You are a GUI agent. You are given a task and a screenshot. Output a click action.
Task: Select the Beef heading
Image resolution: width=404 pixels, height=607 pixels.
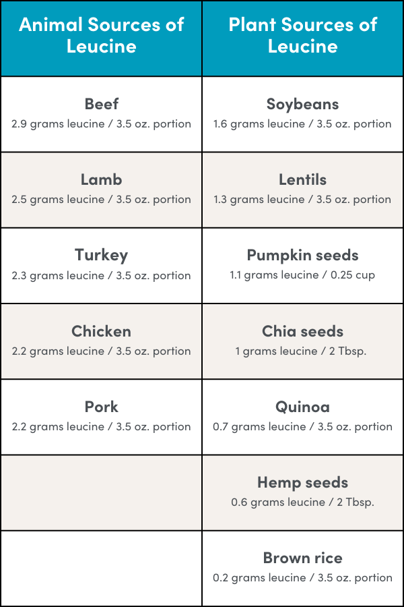click(x=101, y=104)
